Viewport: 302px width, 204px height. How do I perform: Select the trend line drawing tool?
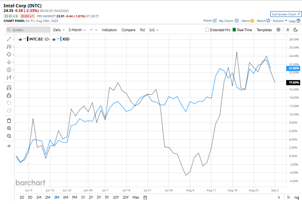click(x=9, y=39)
